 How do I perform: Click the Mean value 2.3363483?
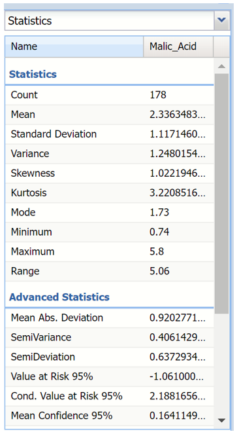tap(178, 115)
